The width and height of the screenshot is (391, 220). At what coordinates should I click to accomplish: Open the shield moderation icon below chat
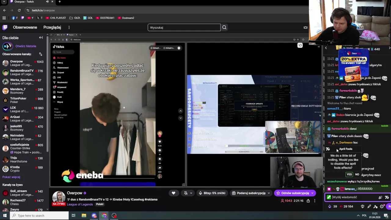(363, 207)
